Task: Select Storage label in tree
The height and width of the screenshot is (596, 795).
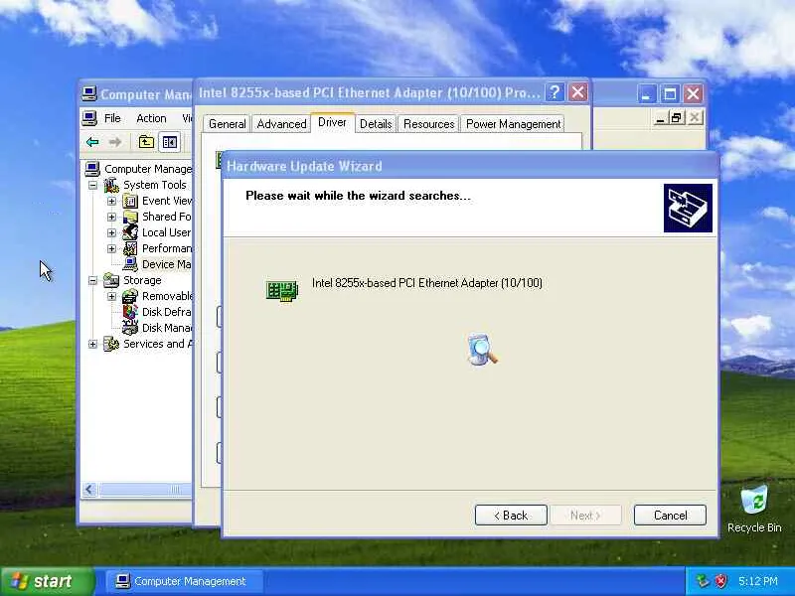Action: click(x=142, y=280)
